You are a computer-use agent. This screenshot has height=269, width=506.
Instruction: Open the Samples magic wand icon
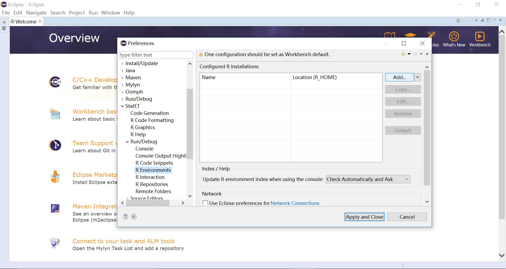click(x=431, y=35)
